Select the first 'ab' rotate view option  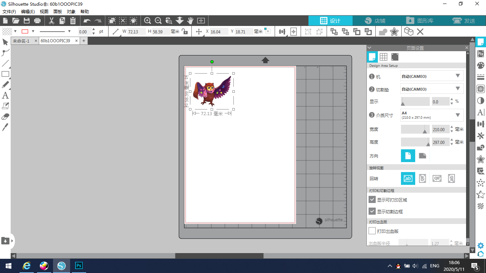[x=408, y=178]
